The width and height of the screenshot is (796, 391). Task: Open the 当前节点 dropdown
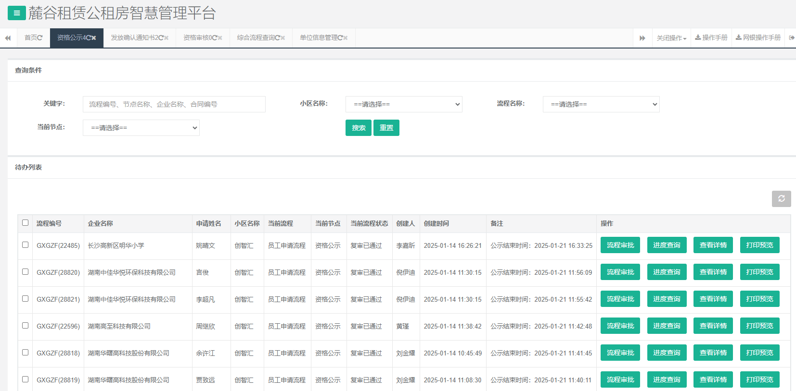click(141, 128)
